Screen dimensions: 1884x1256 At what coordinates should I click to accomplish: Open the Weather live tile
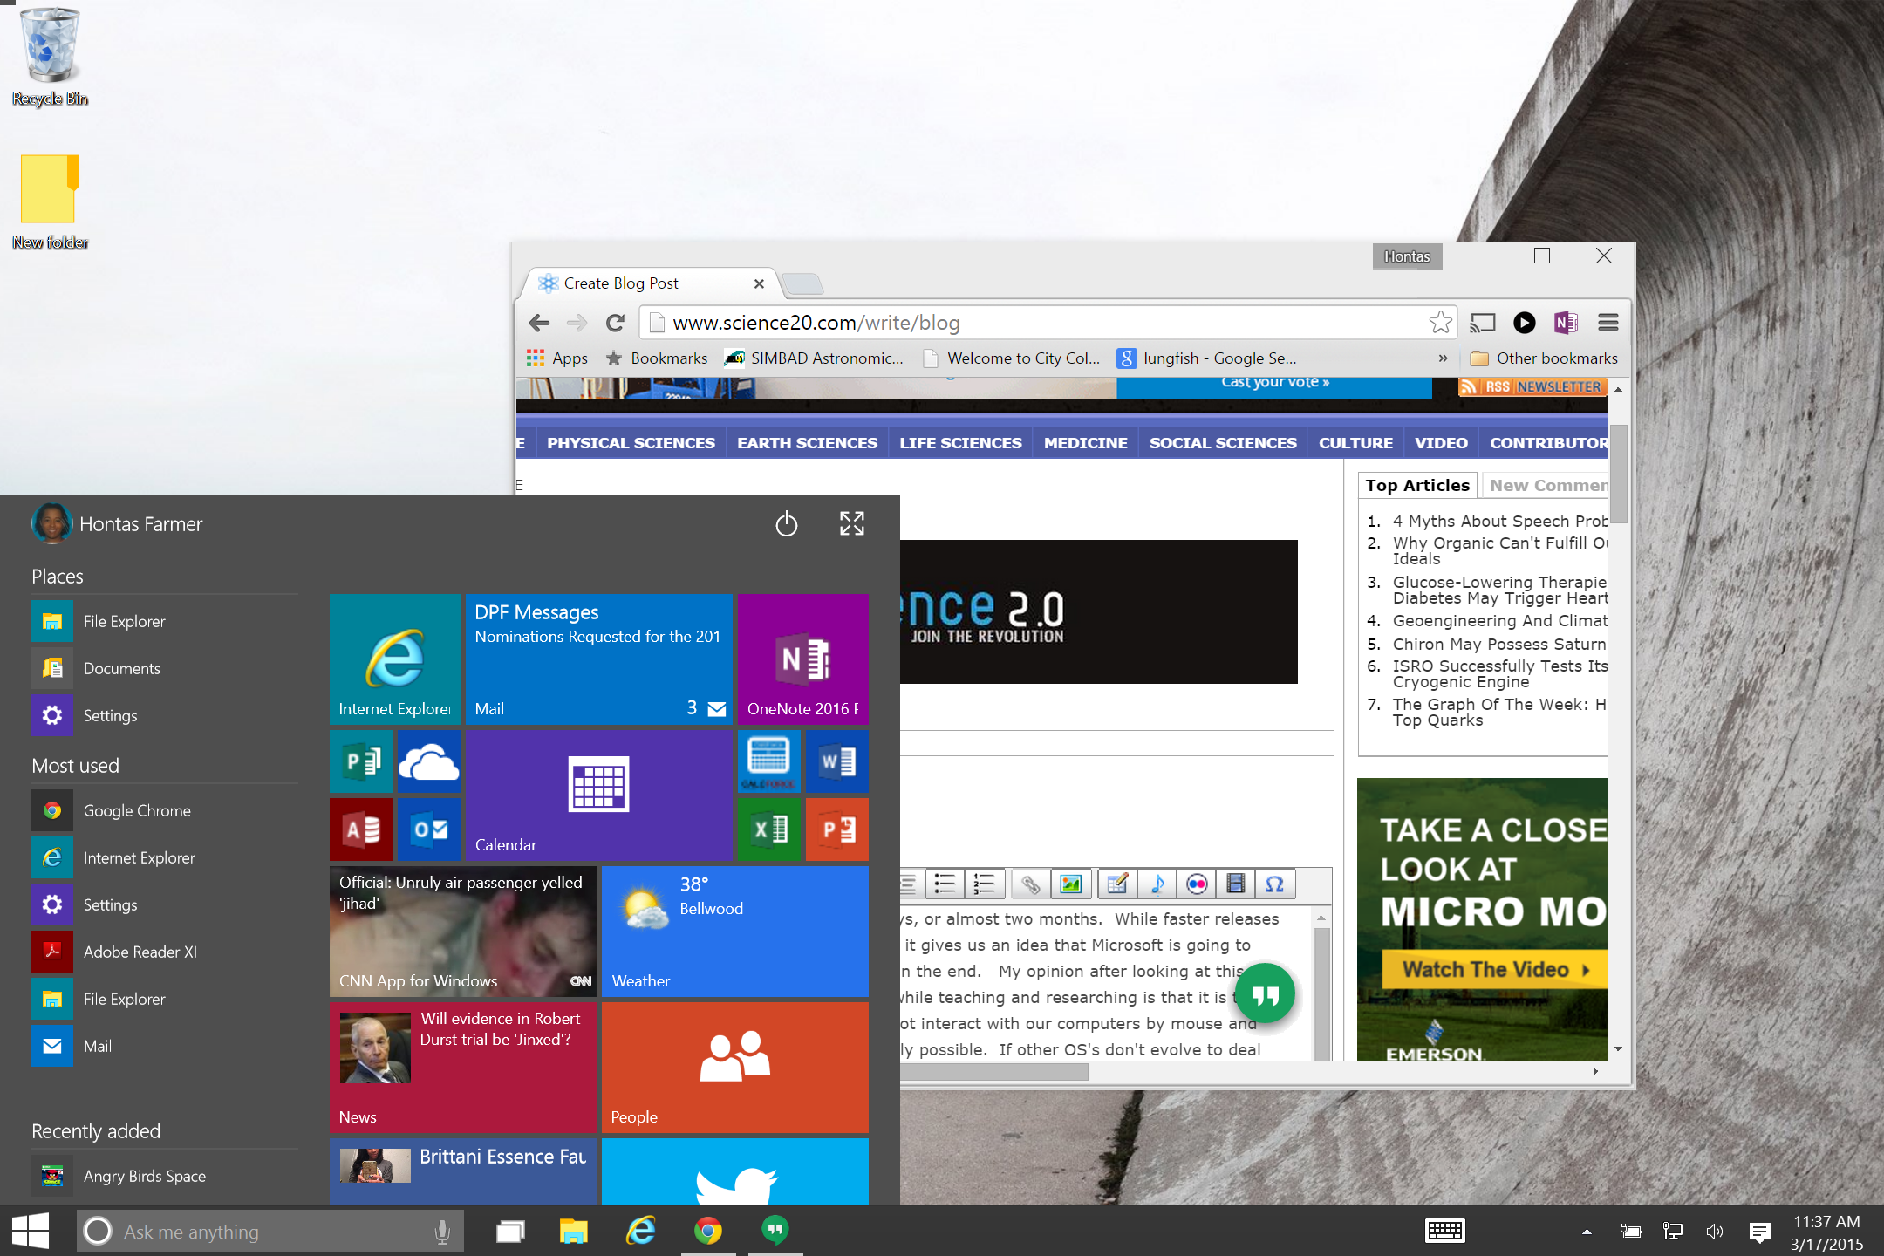pyautogui.click(x=734, y=931)
